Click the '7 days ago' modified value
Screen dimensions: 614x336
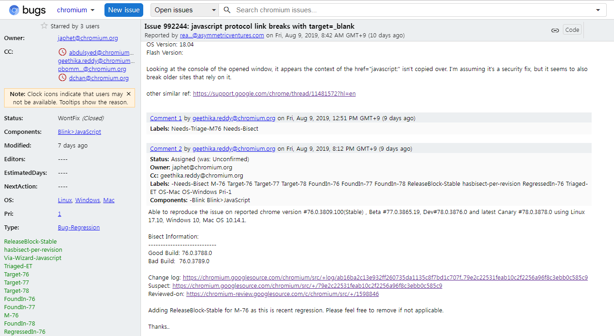click(x=73, y=146)
